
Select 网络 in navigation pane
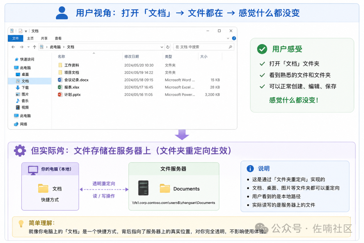tap(24, 124)
